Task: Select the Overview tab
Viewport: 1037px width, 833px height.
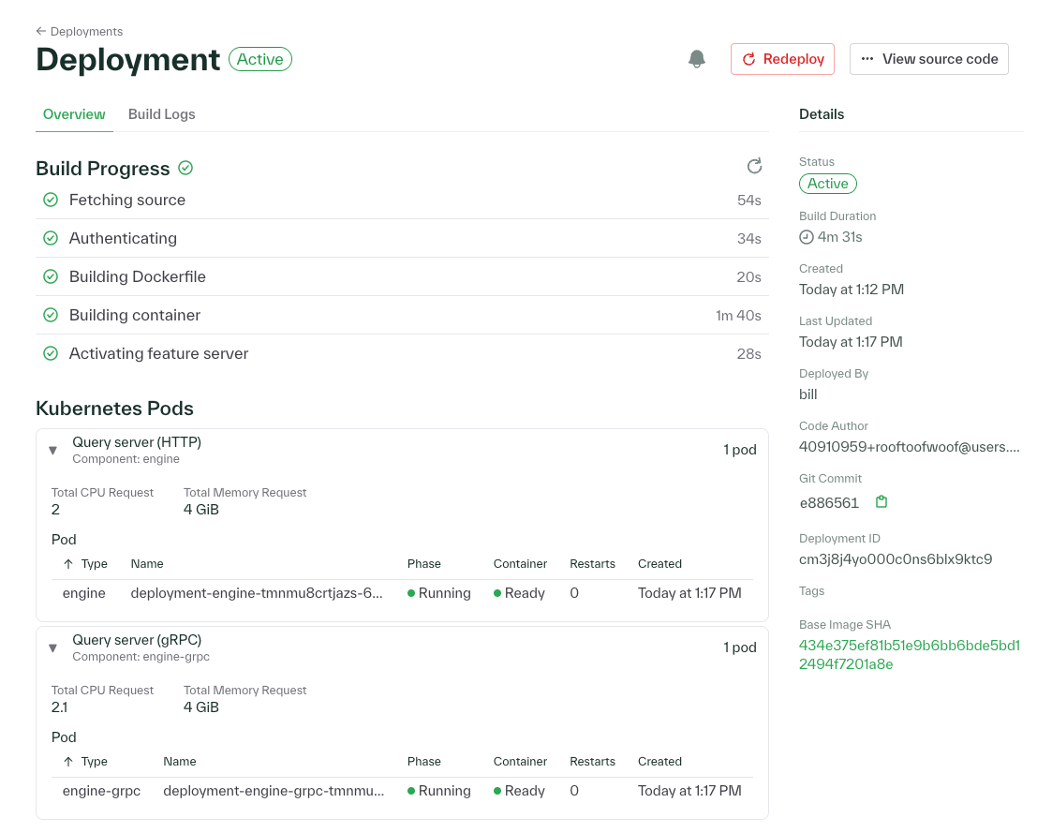Action: (74, 113)
